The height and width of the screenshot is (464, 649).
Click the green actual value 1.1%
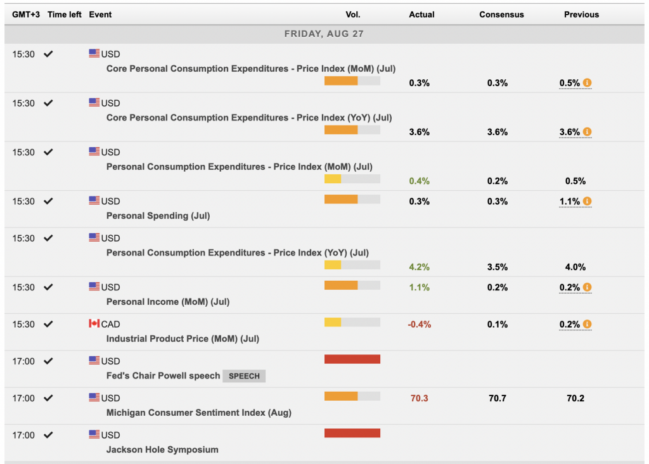[420, 287]
